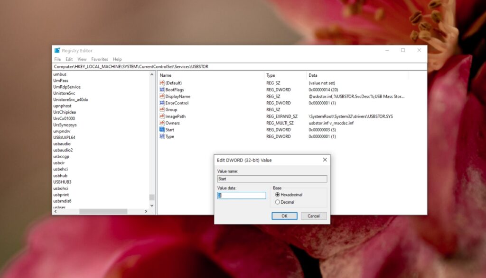
Task: Cancel the Edit DWORD dialog
Action: 314,215
